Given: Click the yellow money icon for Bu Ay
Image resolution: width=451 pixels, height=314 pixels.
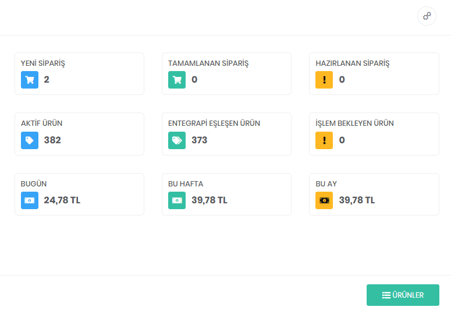Looking at the screenshot, I should click(x=324, y=200).
